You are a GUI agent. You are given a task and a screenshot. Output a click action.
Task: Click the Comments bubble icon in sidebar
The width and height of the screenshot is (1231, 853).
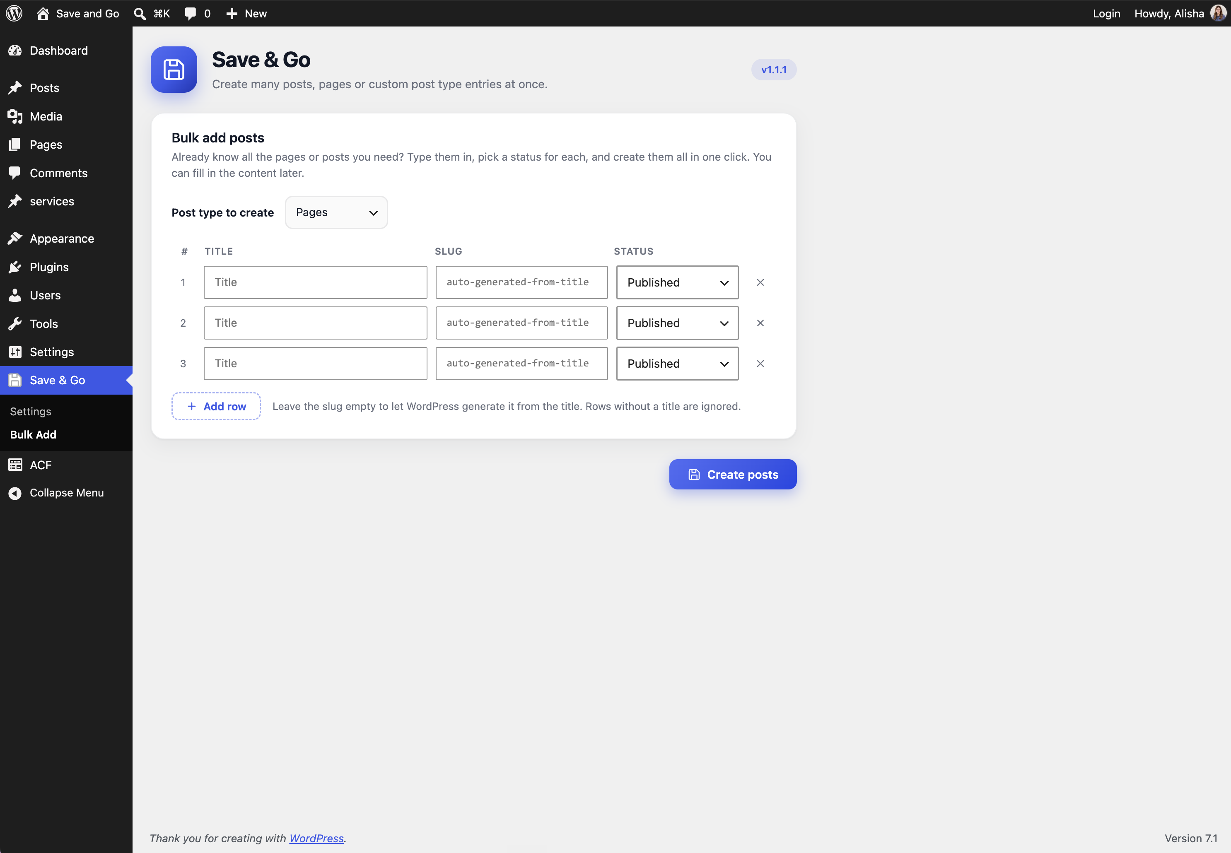pos(15,173)
